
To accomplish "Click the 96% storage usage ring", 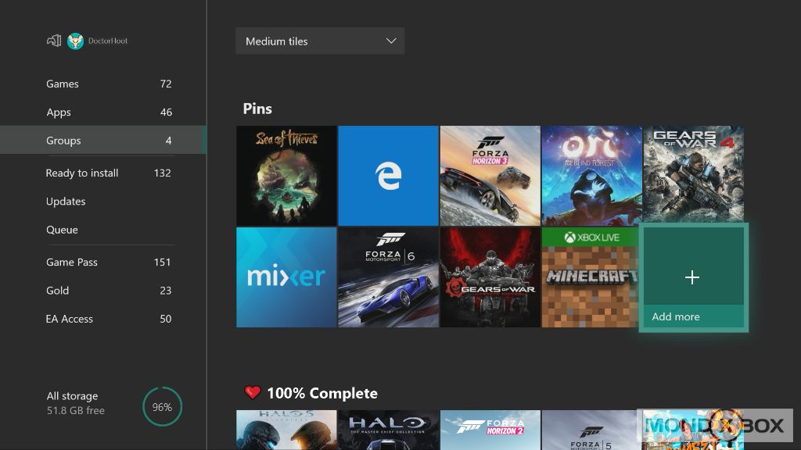I will point(163,406).
